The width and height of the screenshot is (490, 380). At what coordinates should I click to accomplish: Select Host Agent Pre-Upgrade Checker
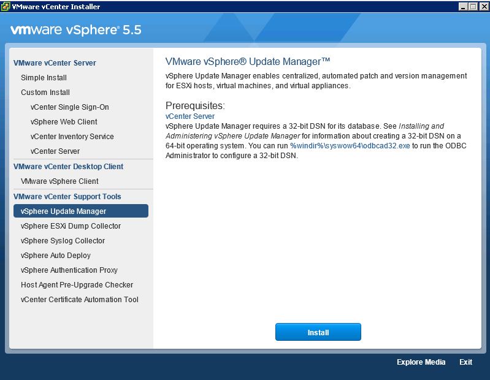pyautogui.click(x=77, y=285)
